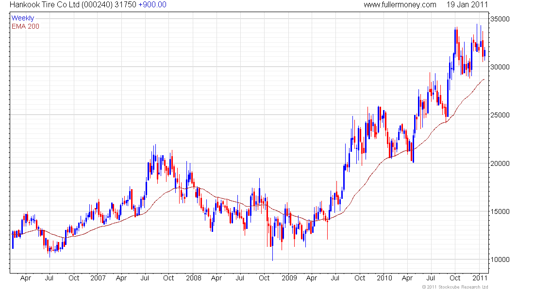Open the www.fullermoney.com link text

tap(400, 5)
